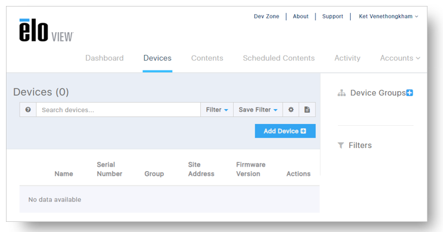The width and height of the screenshot is (443, 232).
Task: Click the Filters funnel icon
Action: point(340,146)
